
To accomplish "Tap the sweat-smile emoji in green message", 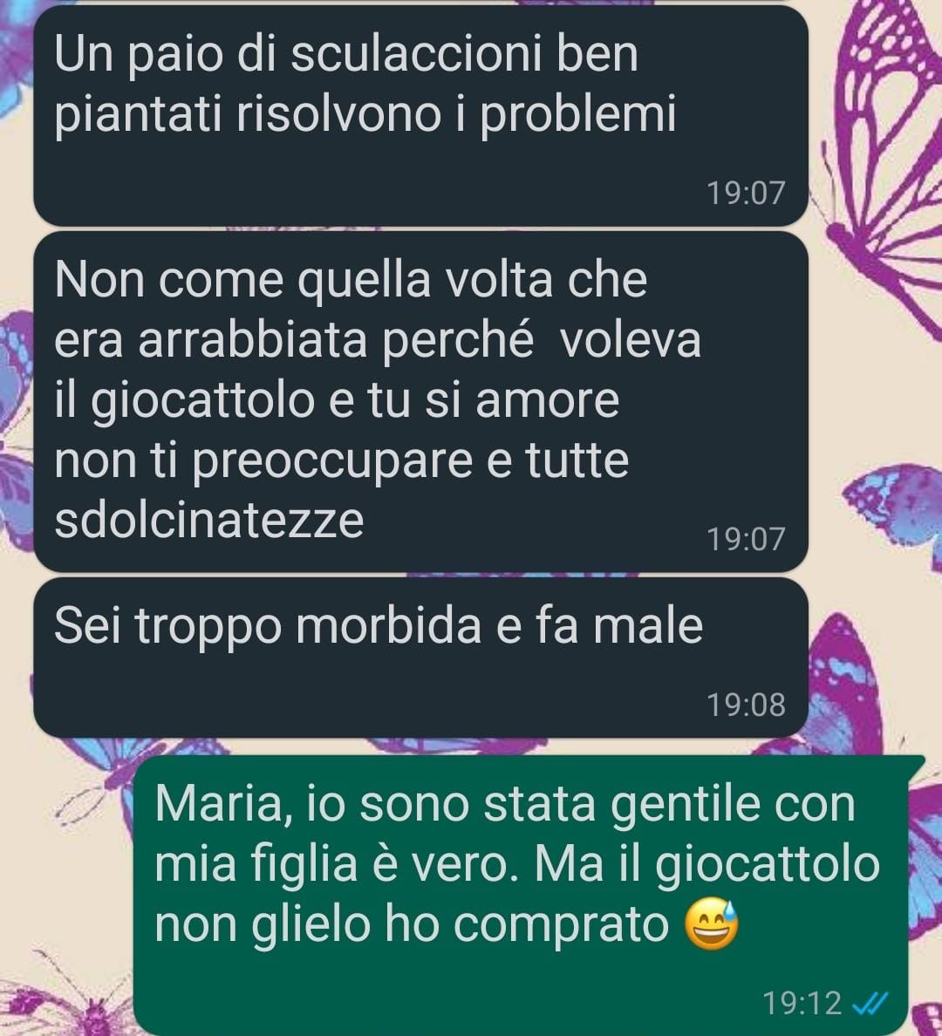I will (711, 924).
